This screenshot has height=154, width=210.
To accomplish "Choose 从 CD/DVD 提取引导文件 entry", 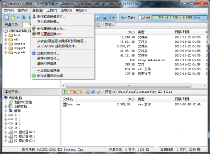I will point(63,46).
